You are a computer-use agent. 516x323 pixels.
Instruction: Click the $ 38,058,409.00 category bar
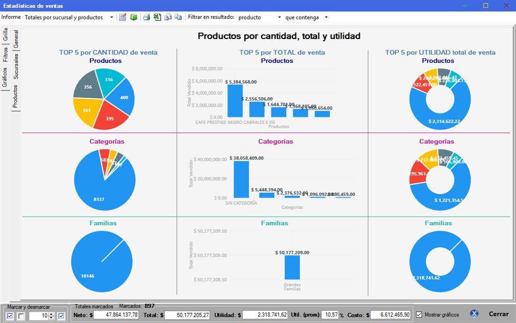point(241,179)
